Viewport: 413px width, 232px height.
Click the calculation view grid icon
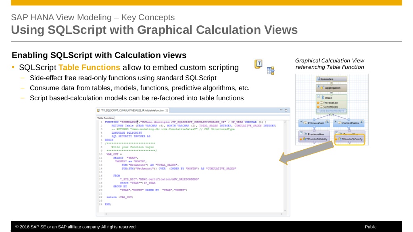point(271,70)
